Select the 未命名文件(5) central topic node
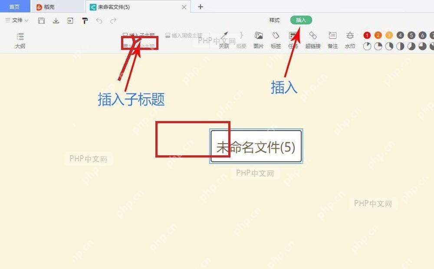 tap(256, 146)
